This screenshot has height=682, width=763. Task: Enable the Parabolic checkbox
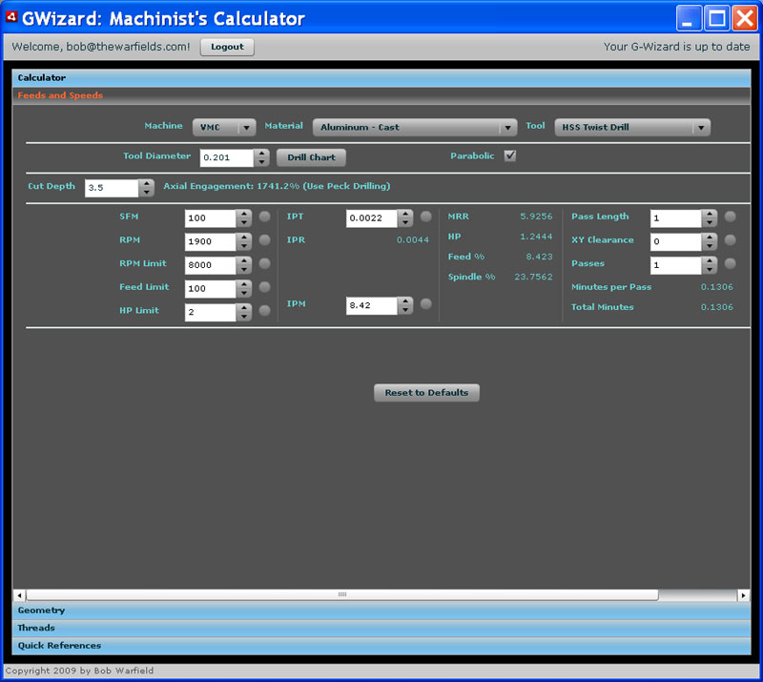point(509,155)
